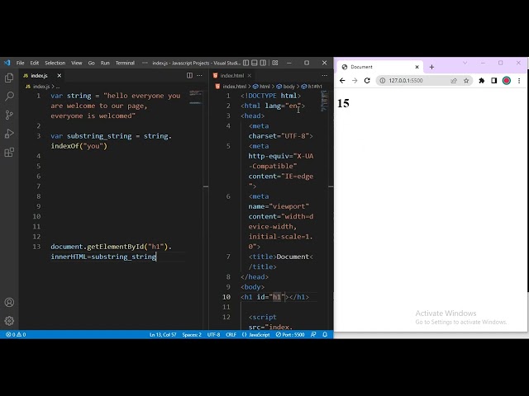Open the Run menu
The width and height of the screenshot is (529, 396).
point(105,63)
